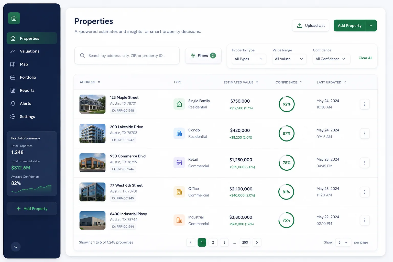
Task: Go to previous page arrow
Action: (191, 242)
